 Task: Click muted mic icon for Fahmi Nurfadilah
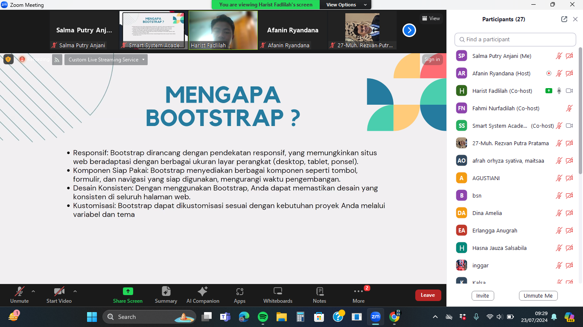569,108
